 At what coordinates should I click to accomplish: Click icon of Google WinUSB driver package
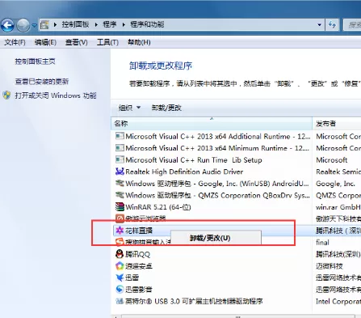[120, 183]
